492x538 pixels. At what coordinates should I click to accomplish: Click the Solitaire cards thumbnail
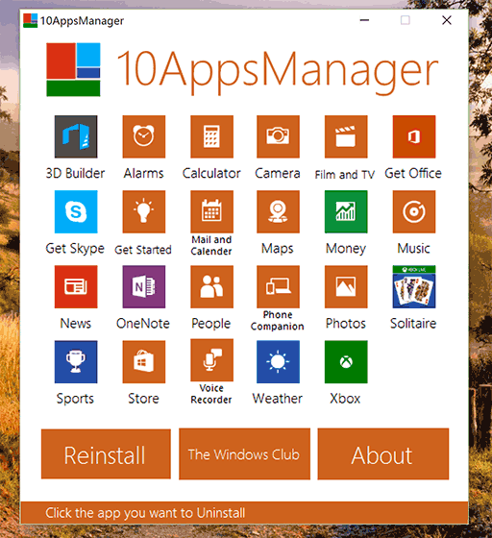[x=414, y=286]
